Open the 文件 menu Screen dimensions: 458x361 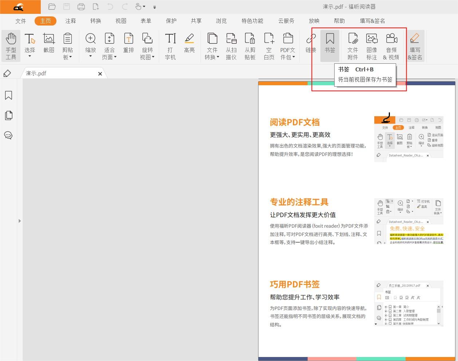pyautogui.click(x=21, y=21)
